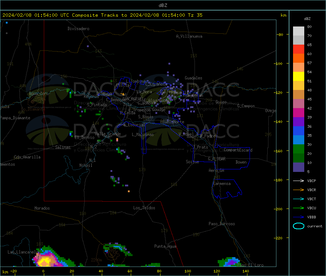Screen dimensions: 326x276
Task: Click the E_Escorial label
Action: [134, 125]
